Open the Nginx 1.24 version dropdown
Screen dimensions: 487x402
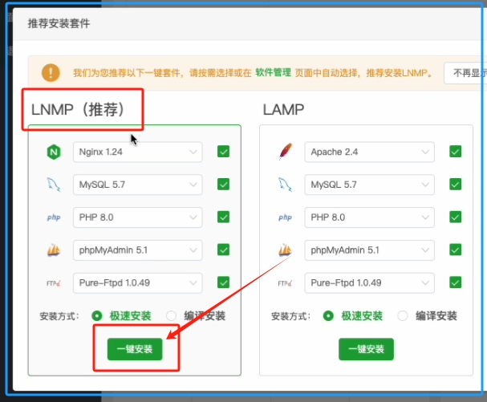pos(137,152)
